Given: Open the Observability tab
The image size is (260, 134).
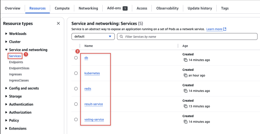Looking at the screenshot, I should (x=167, y=8).
